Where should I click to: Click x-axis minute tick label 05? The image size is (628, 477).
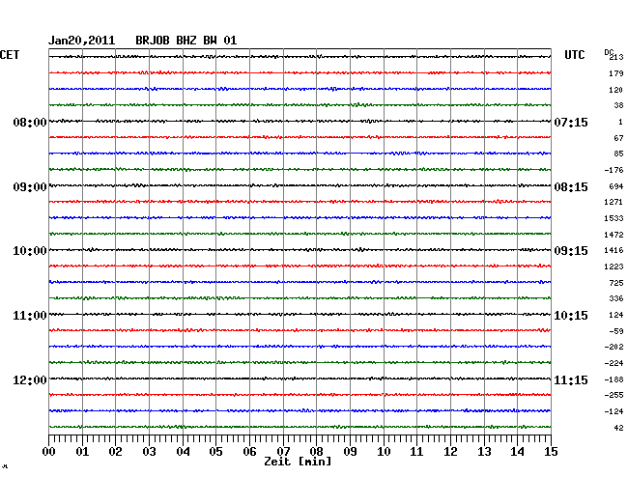point(215,452)
